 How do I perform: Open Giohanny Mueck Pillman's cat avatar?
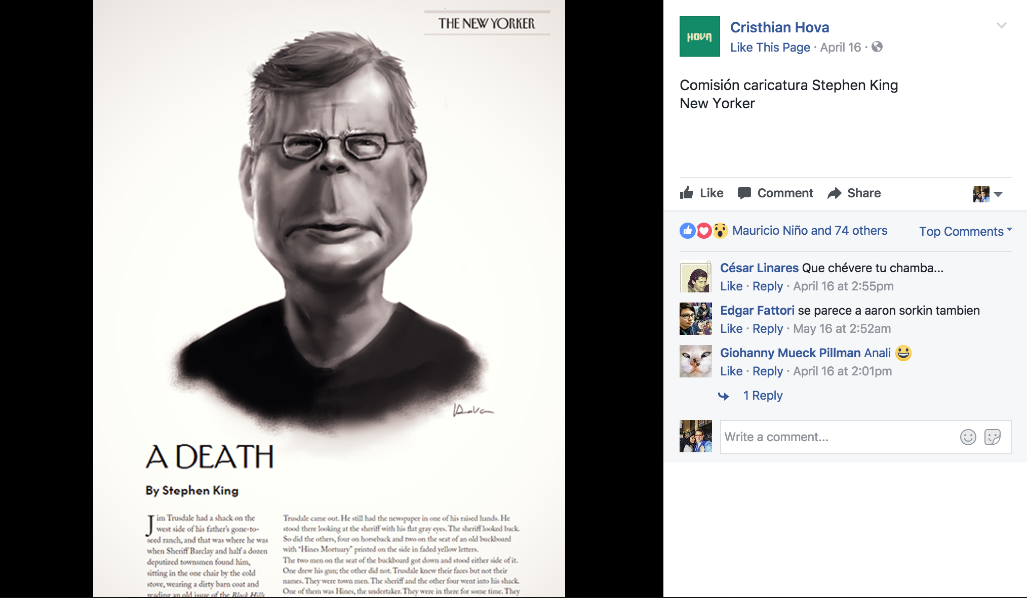(x=695, y=361)
